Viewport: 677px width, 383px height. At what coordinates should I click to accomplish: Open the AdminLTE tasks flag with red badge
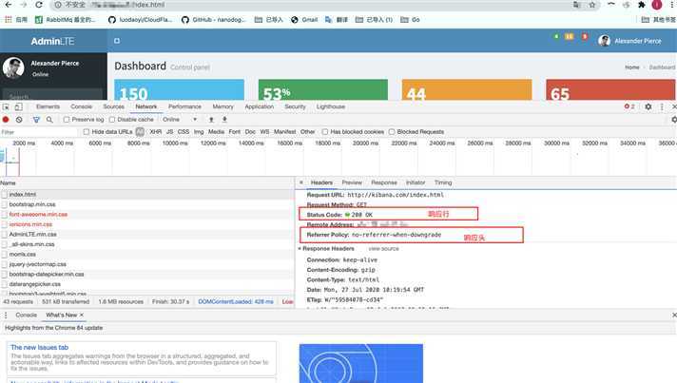(584, 37)
